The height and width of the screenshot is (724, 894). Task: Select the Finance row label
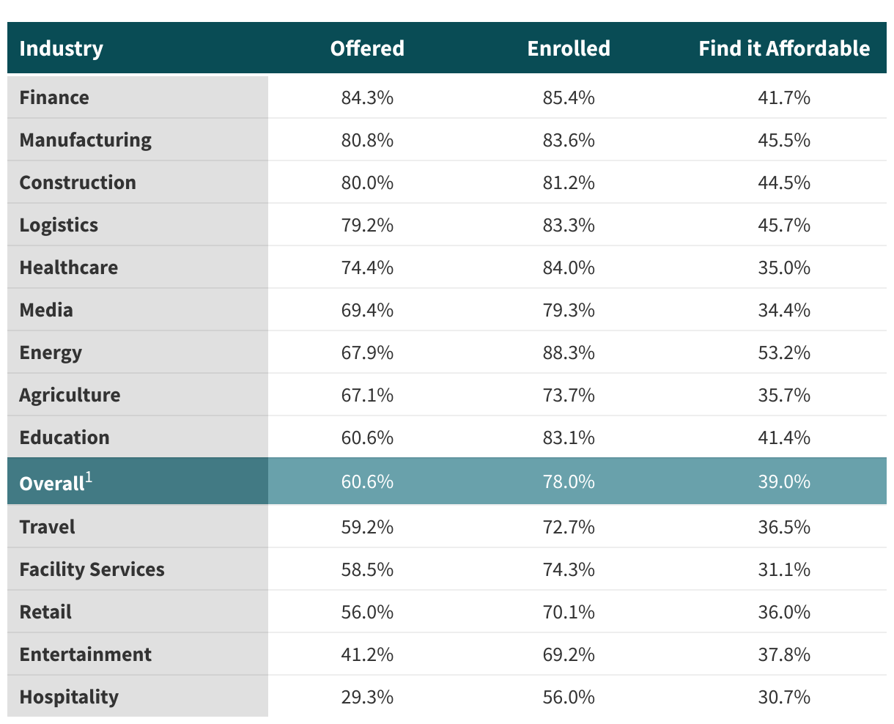tap(54, 97)
